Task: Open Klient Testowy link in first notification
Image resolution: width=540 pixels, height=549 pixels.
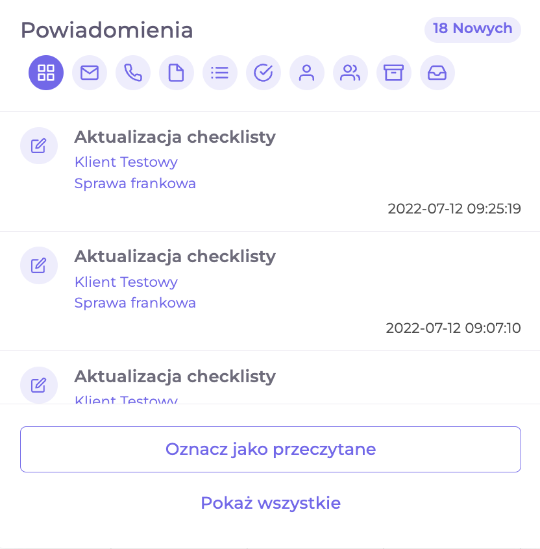Action: (126, 162)
